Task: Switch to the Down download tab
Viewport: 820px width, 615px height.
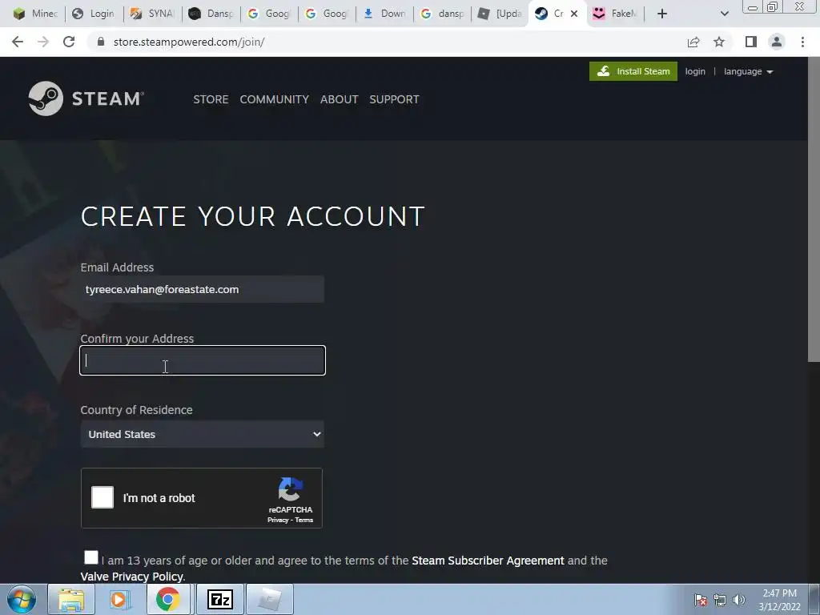Action: click(384, 14)
